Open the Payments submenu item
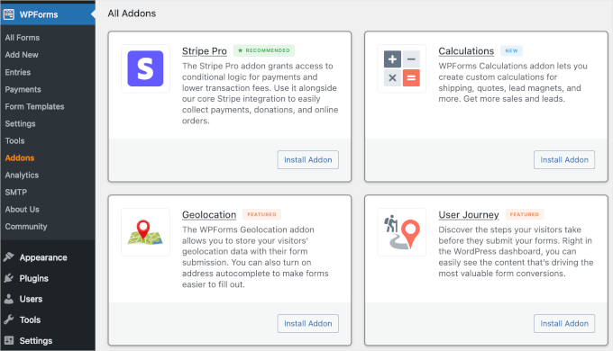This screenshot has width=613, height=351. pyautogui.click(x=23, y=89)
